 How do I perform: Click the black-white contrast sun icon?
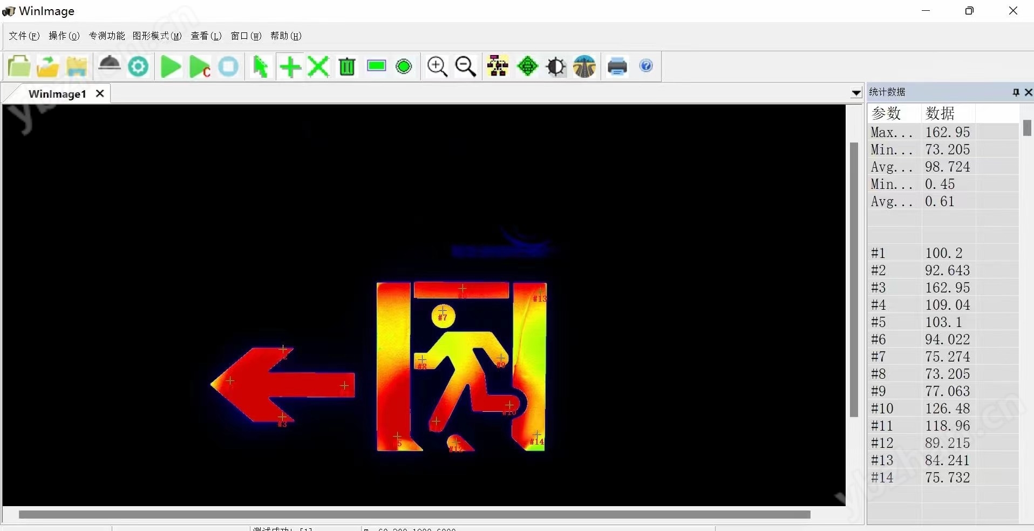pos(556,67)
